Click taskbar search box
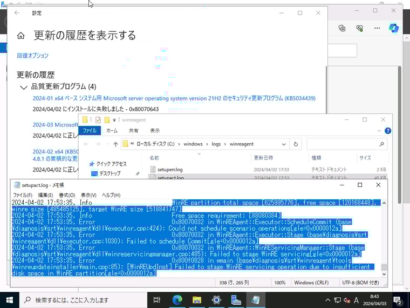 [x=83, y=300]
